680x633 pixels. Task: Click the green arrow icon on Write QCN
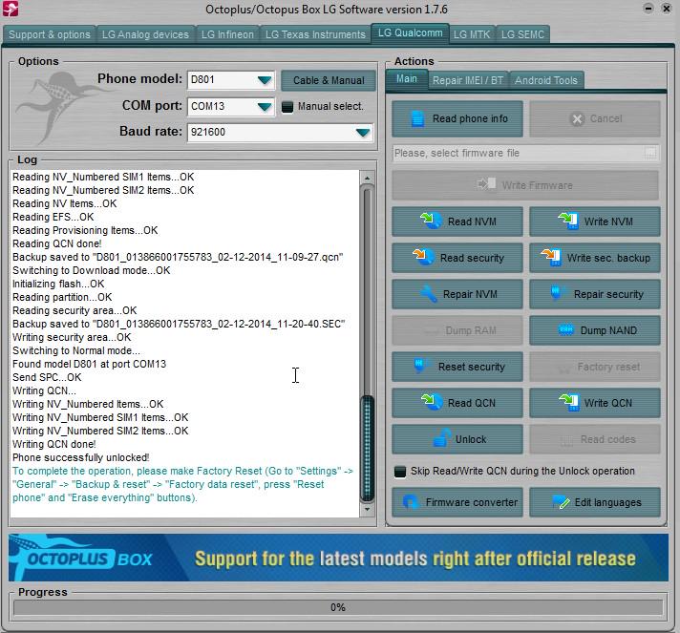pyautogui.click(x=568, y=402)
